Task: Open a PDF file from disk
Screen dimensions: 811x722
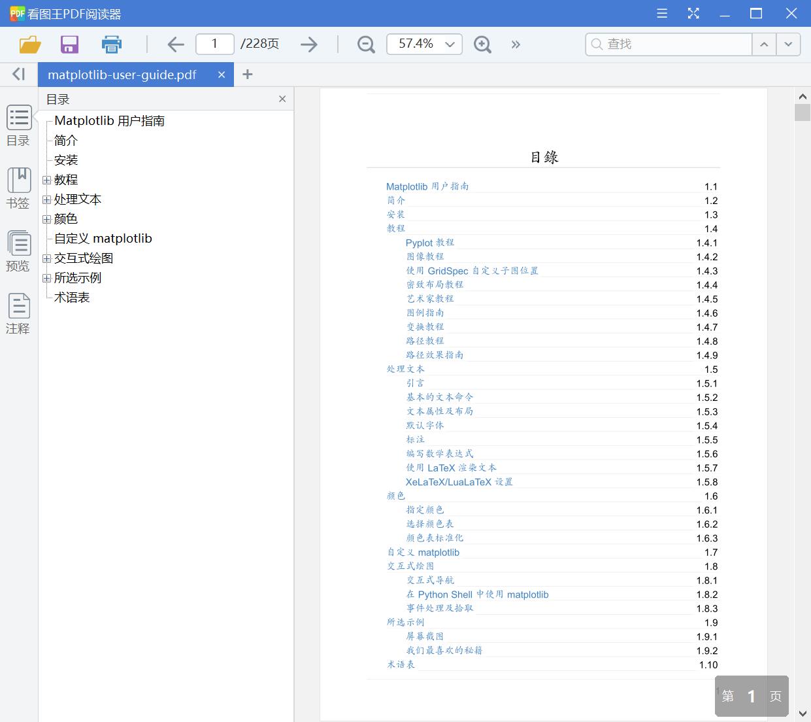Action: coord(29,44)
